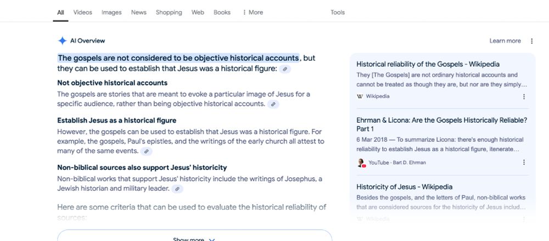Switch to the Books search tab
Screen dimensions: 549x241
222,12
